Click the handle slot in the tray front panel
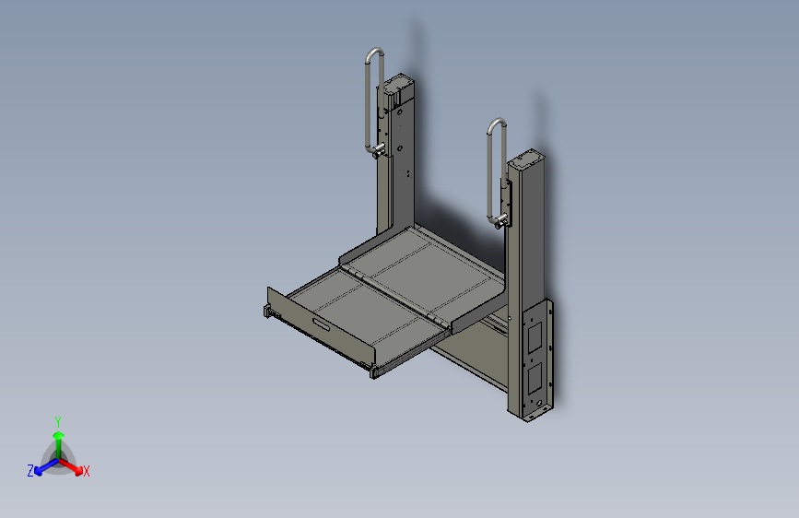799x518 pixels. click(x=321, y=324)
